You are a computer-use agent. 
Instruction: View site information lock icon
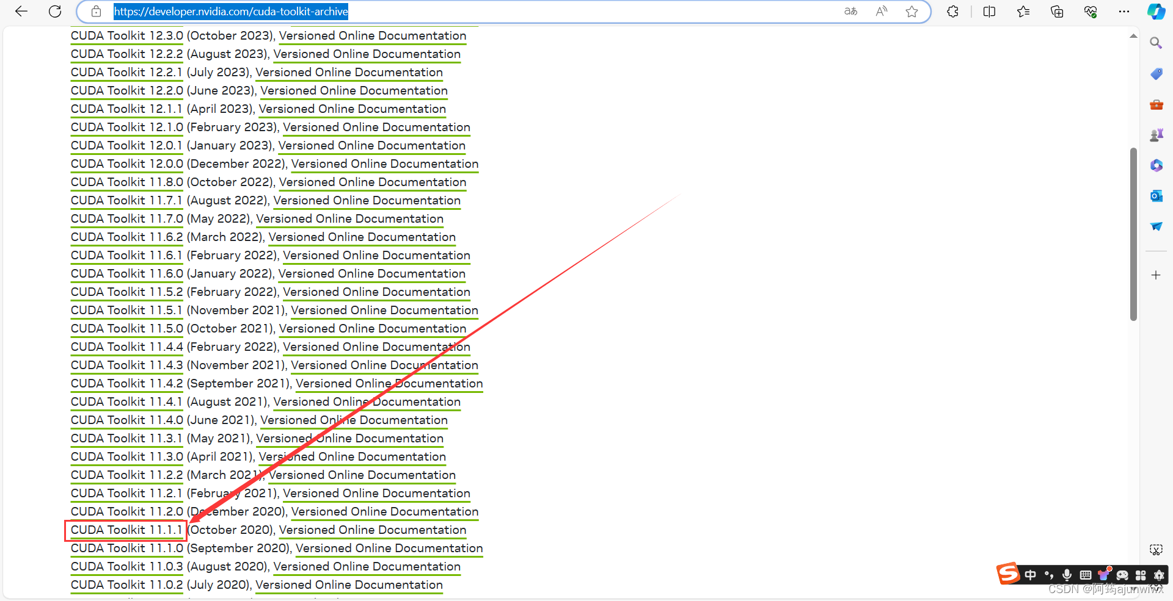pyautogui.click(x=96, y=12)
